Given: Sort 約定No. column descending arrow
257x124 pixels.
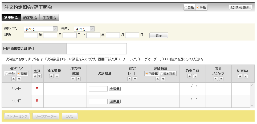Looking at the screenshot, I should point(246,76).
